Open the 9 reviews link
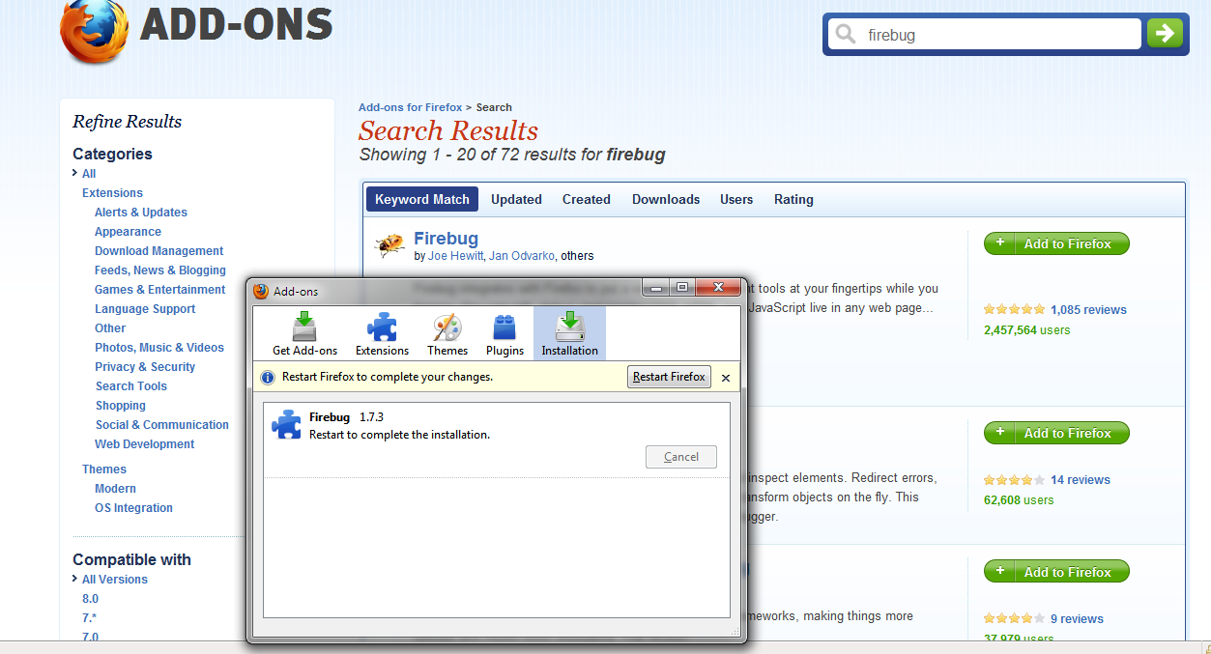The height and width of the screenshot is (654, 1211). (1077, 619)
